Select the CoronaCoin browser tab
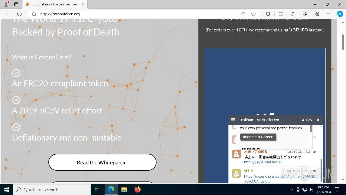 point(55,4)
